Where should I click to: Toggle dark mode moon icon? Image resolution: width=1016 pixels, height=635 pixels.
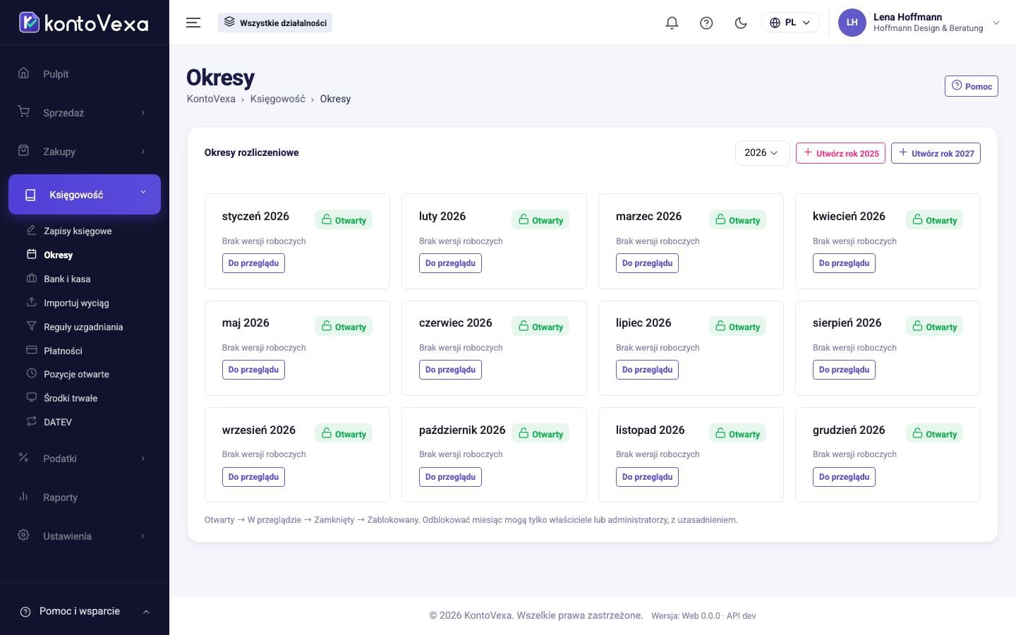[x=741, y=23]
